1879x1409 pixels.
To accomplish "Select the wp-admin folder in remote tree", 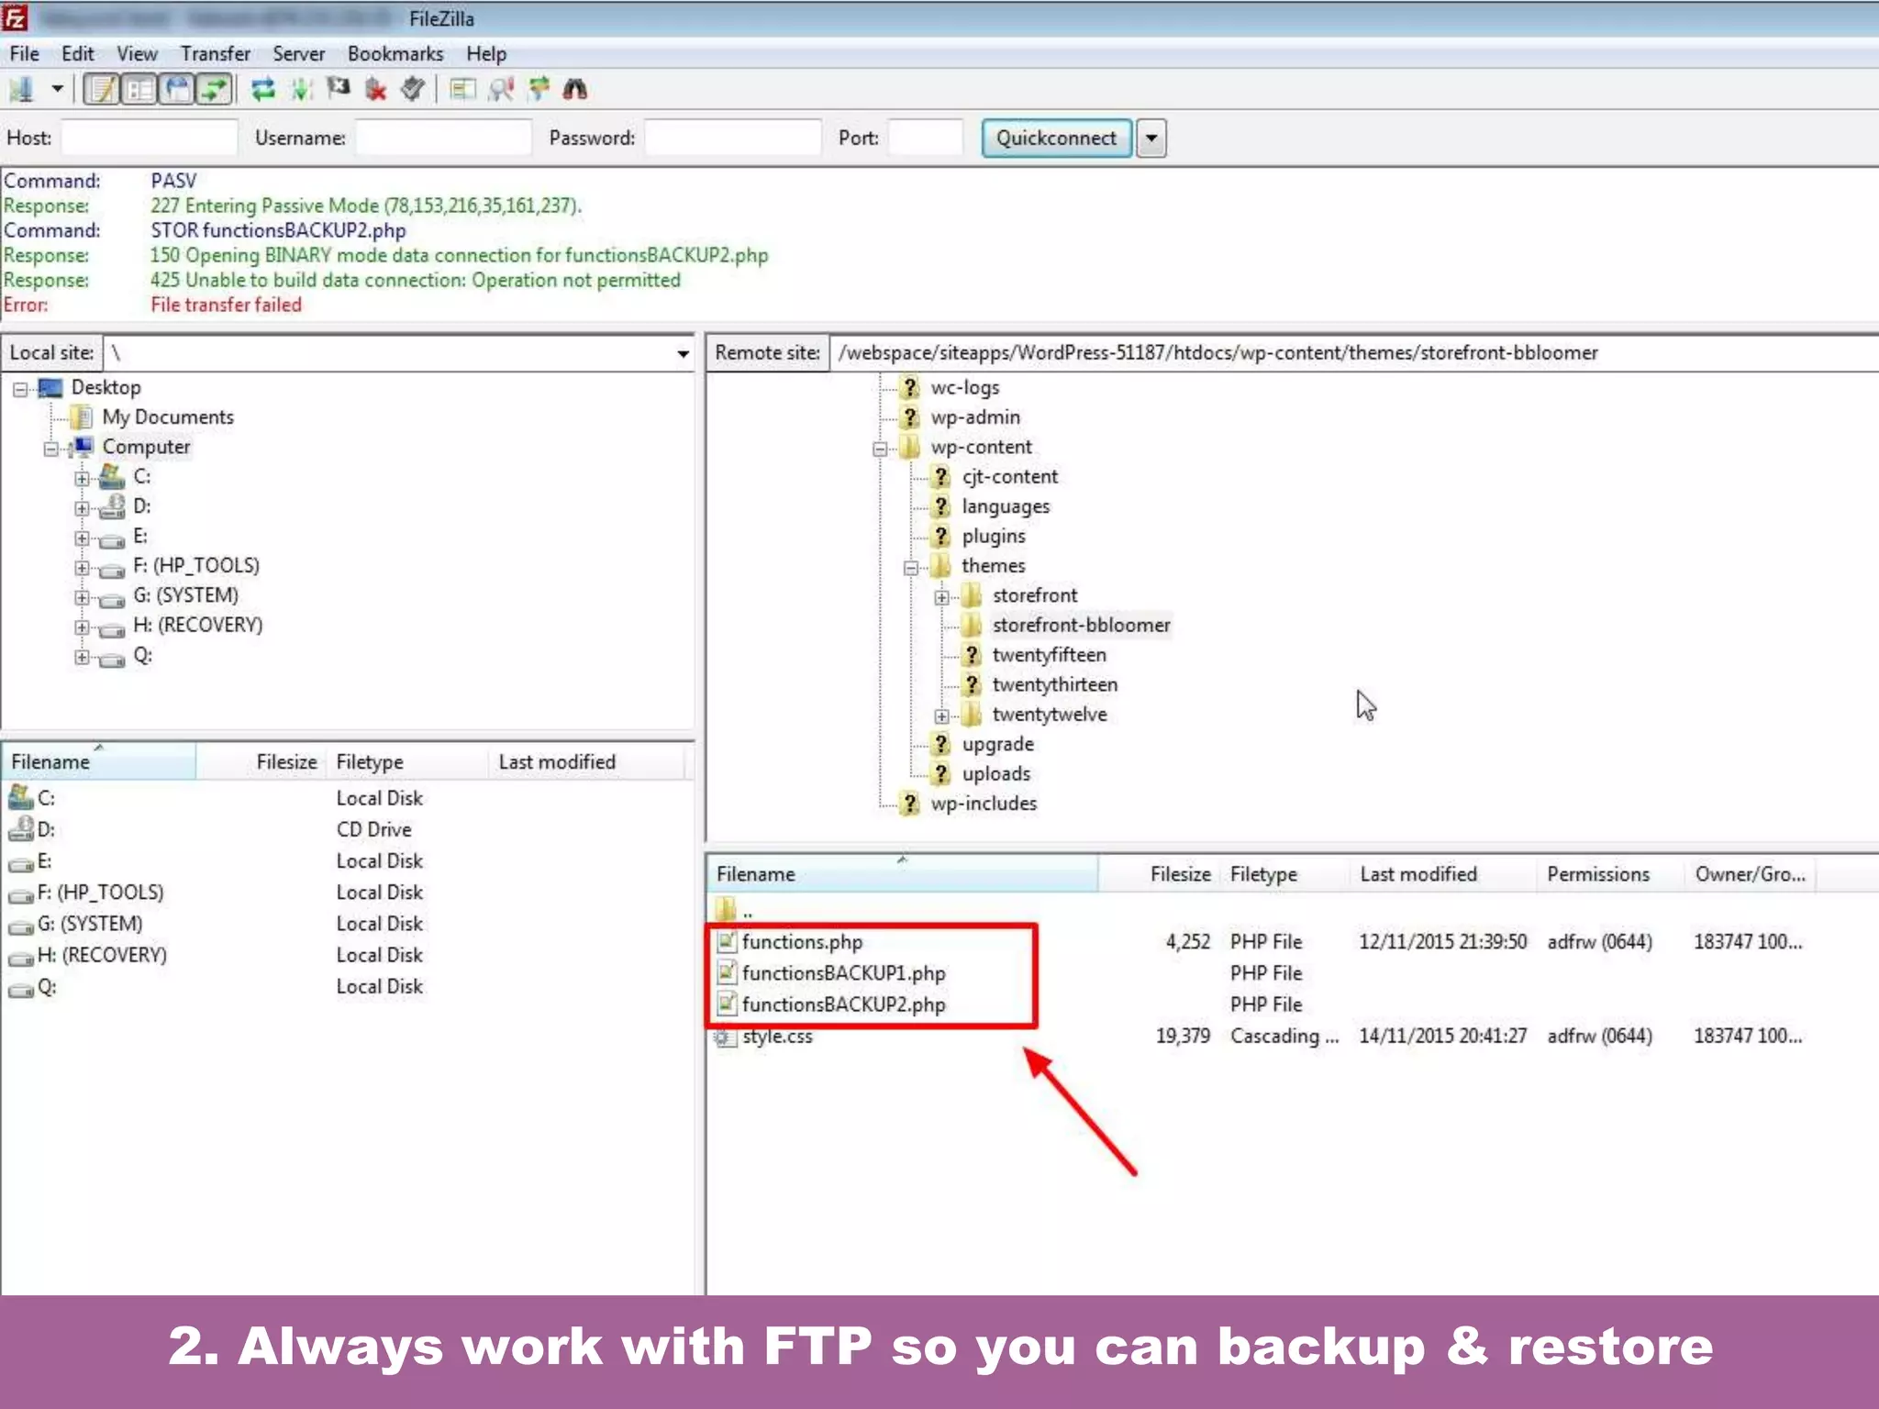I will click(x=975, y=417).
